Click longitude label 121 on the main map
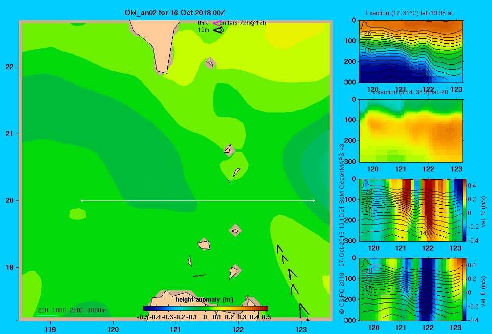 pyautogui.click(x=176, y=329)
